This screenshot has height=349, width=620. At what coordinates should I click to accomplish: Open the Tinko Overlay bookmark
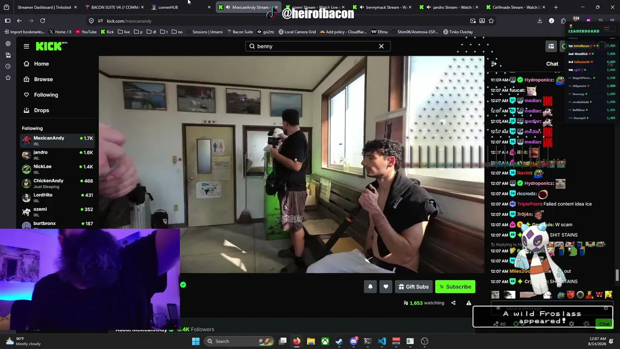458,32
